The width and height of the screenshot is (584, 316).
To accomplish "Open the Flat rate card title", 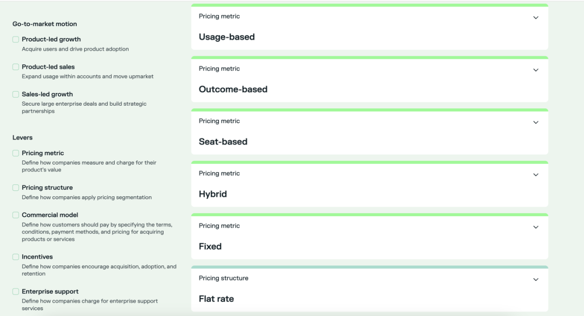I will (216, 299).
